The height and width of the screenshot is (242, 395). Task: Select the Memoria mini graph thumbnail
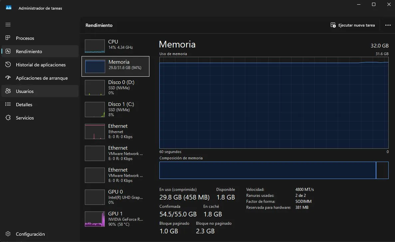click(x=95, y=66)
